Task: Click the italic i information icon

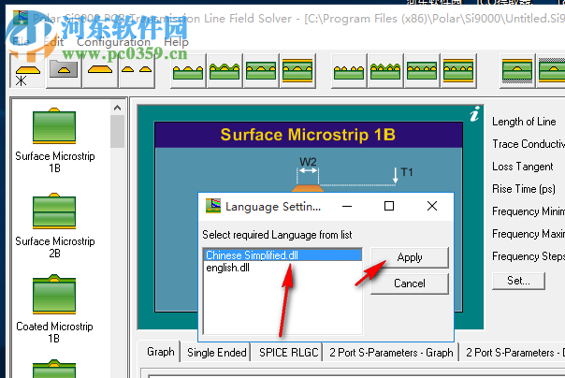Action: click(474, 114)
